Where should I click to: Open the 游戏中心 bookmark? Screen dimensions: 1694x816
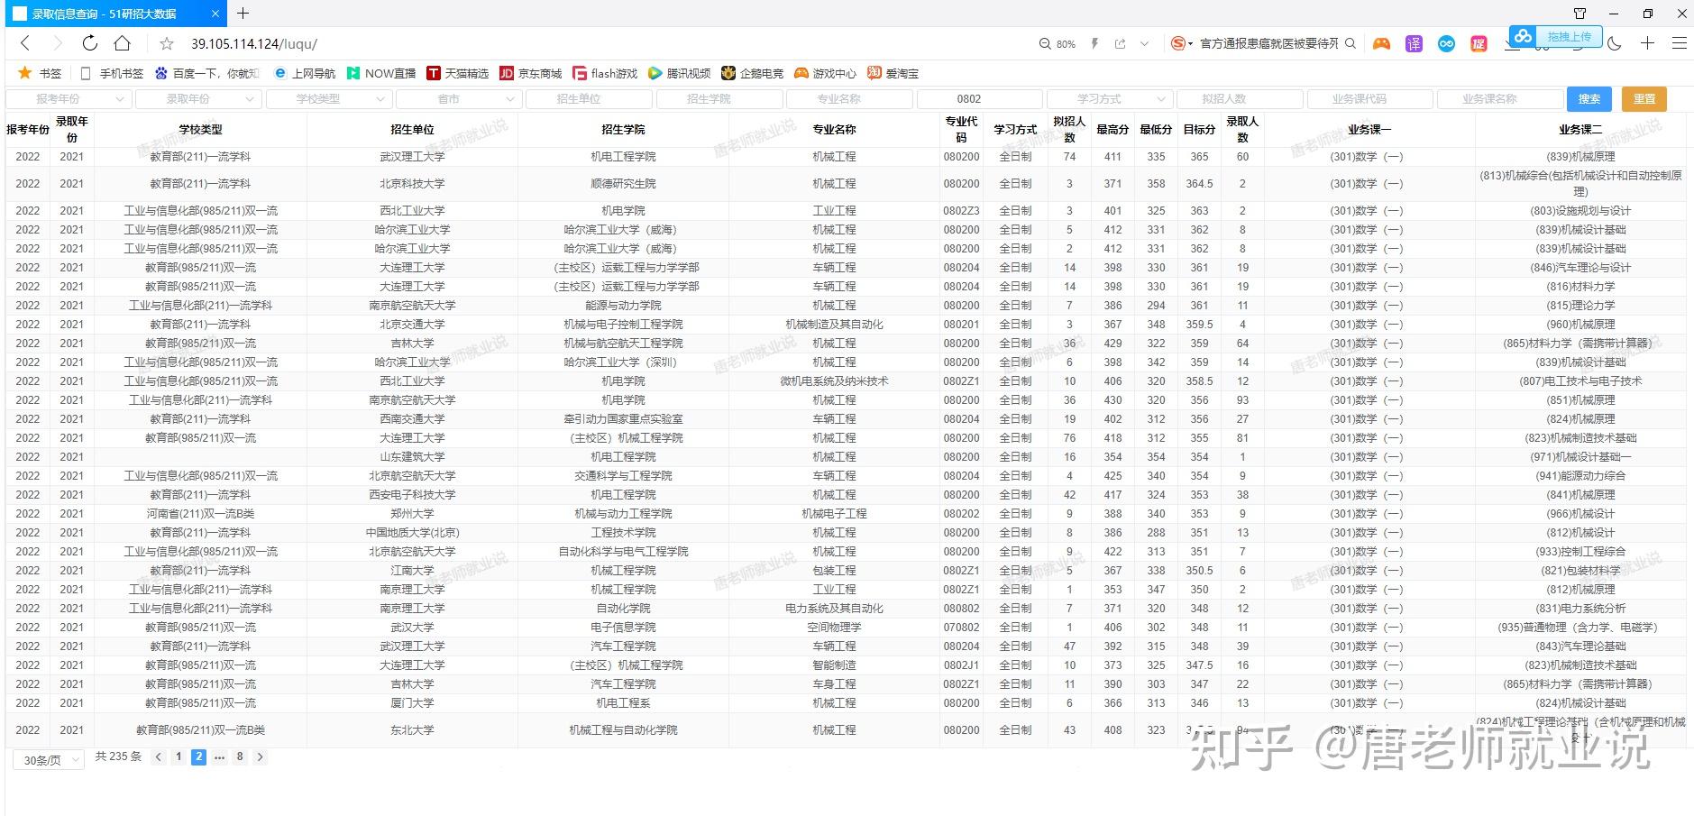click(825, 73)
